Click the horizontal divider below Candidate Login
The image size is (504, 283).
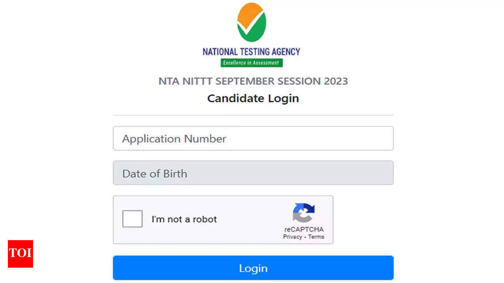point(253,115)
